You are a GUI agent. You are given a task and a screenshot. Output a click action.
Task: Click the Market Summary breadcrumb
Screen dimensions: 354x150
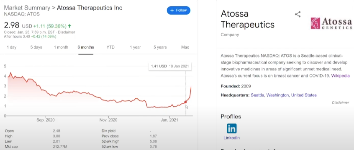pyautogui.click(x=27, y=8)
